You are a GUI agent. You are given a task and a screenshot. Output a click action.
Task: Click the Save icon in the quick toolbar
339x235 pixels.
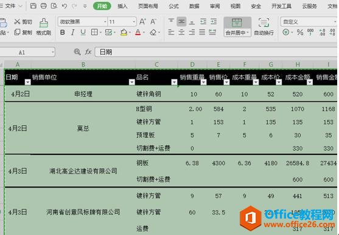click(33, 6)
